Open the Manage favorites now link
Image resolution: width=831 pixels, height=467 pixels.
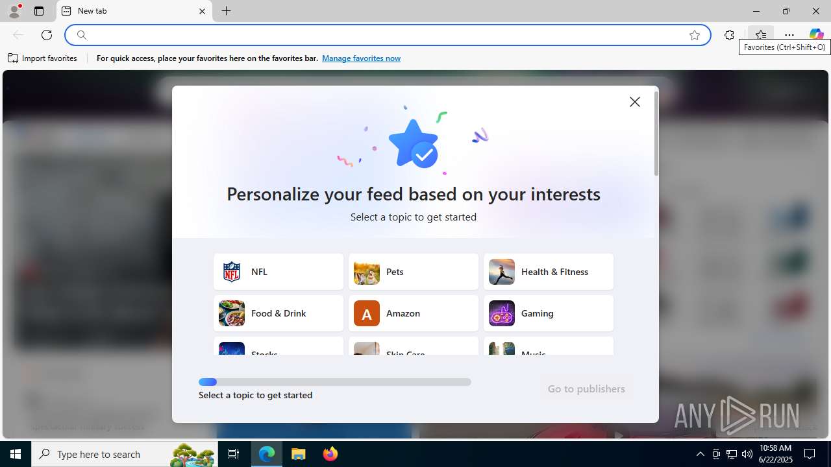[361, 58]
